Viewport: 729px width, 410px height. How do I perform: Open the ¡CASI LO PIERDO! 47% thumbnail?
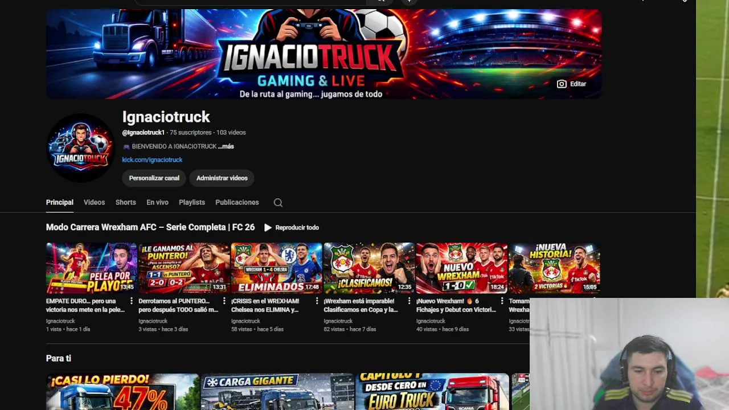(x=122, y=392)
